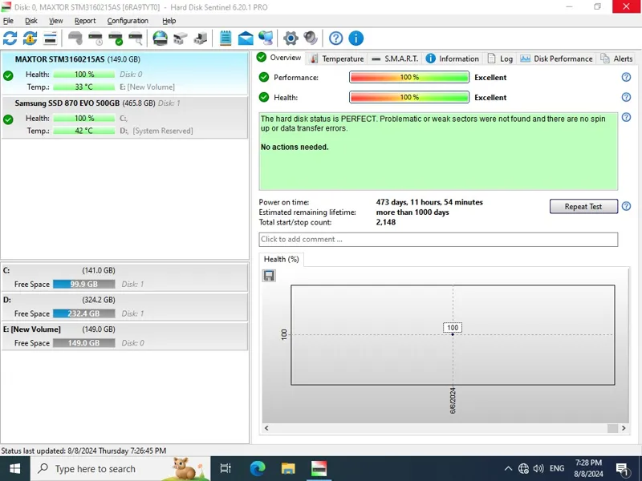
Task: Show hidden tray icons chevron
Action: click(508, 469)
